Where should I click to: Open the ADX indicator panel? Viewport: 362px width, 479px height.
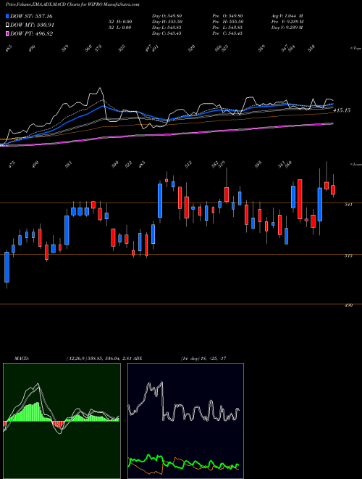185,421
